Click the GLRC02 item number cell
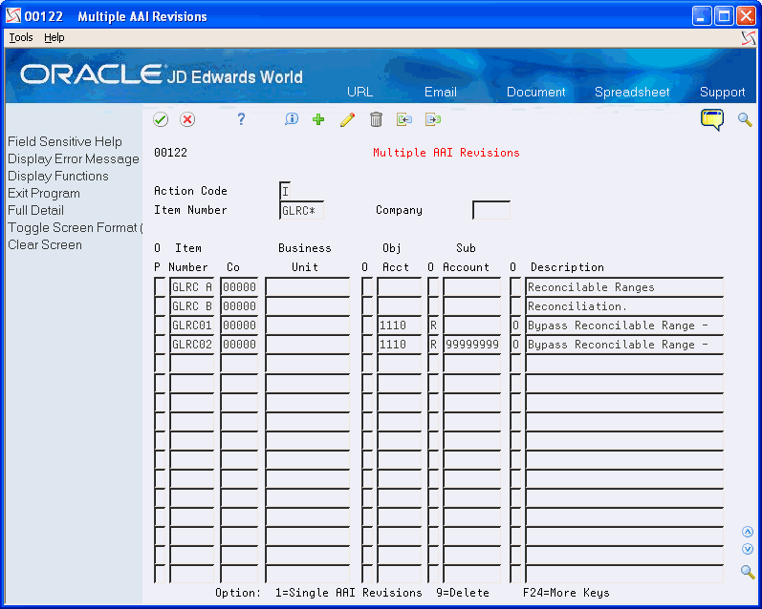Viewport: 762px width, 609px height. (x=192, y=344)
